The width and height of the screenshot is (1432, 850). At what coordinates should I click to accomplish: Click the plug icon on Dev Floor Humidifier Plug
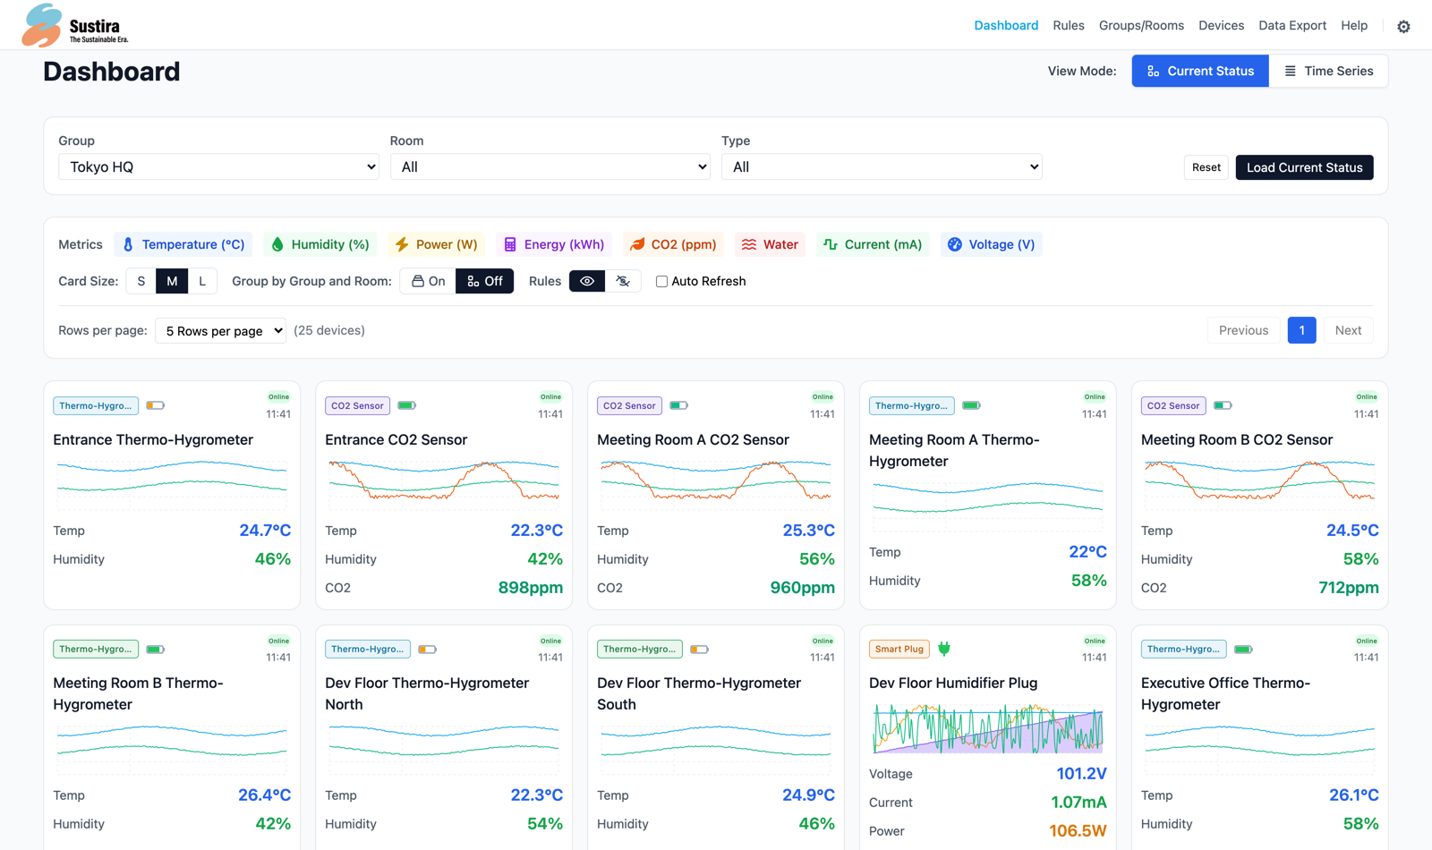click(x=944, y=649)
